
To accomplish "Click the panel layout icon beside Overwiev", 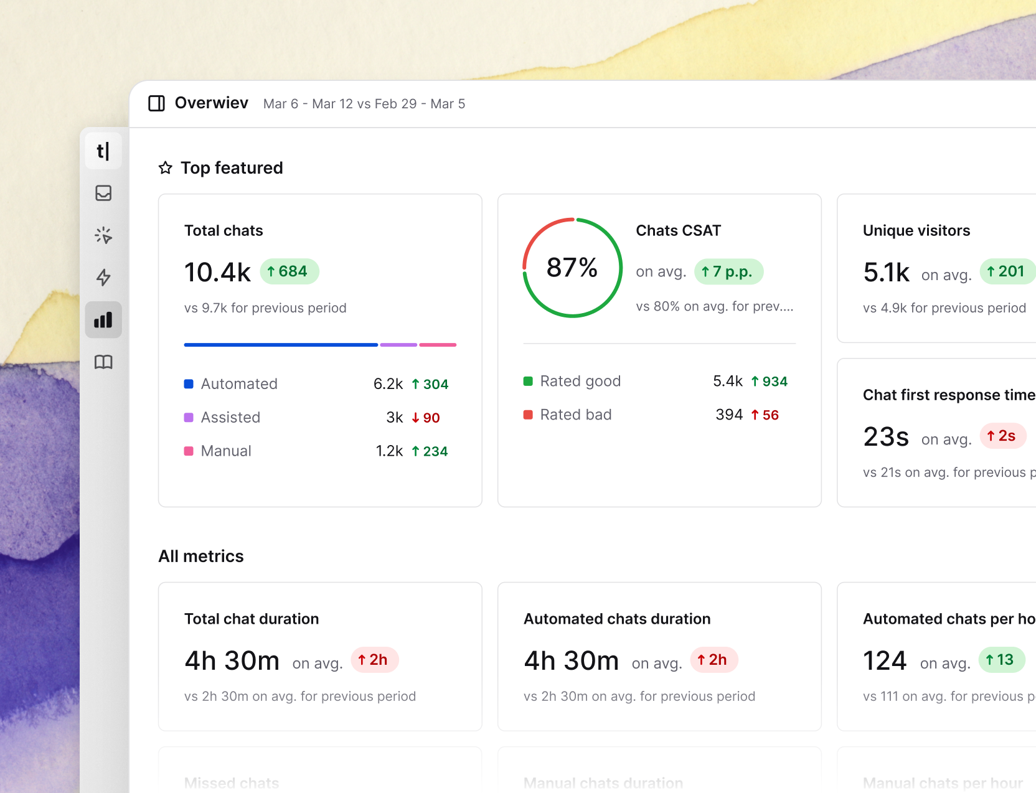I will (156, 103).
